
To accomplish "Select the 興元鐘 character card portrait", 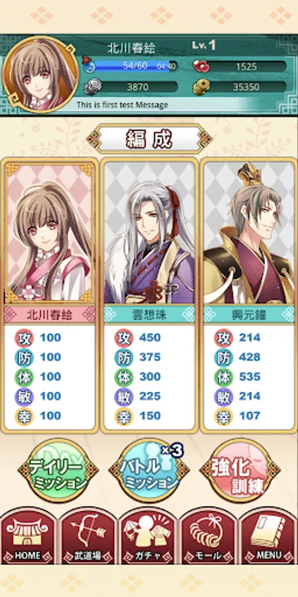I will [x=248, y=232].
